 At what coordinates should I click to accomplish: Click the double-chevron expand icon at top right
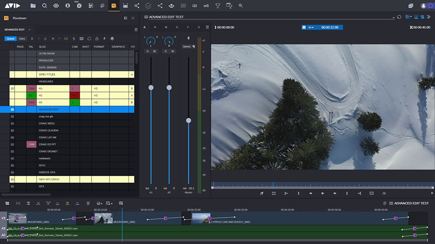click(x=429, y=17)
